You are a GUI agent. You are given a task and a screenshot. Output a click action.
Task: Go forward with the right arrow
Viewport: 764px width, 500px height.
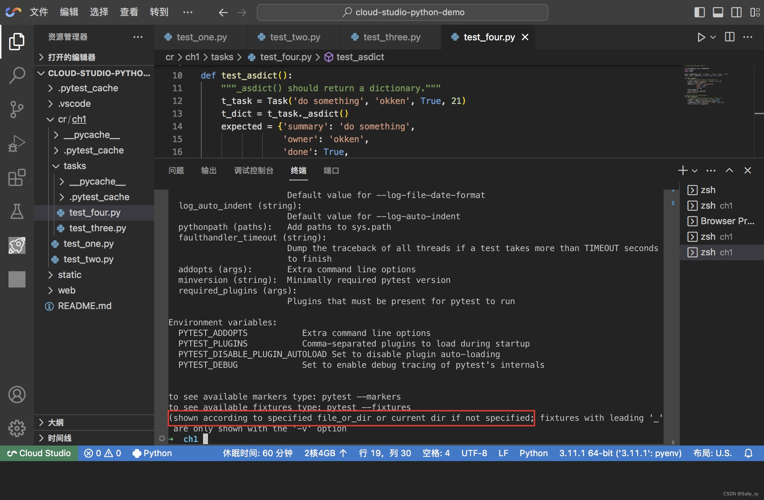pos(242,12)
